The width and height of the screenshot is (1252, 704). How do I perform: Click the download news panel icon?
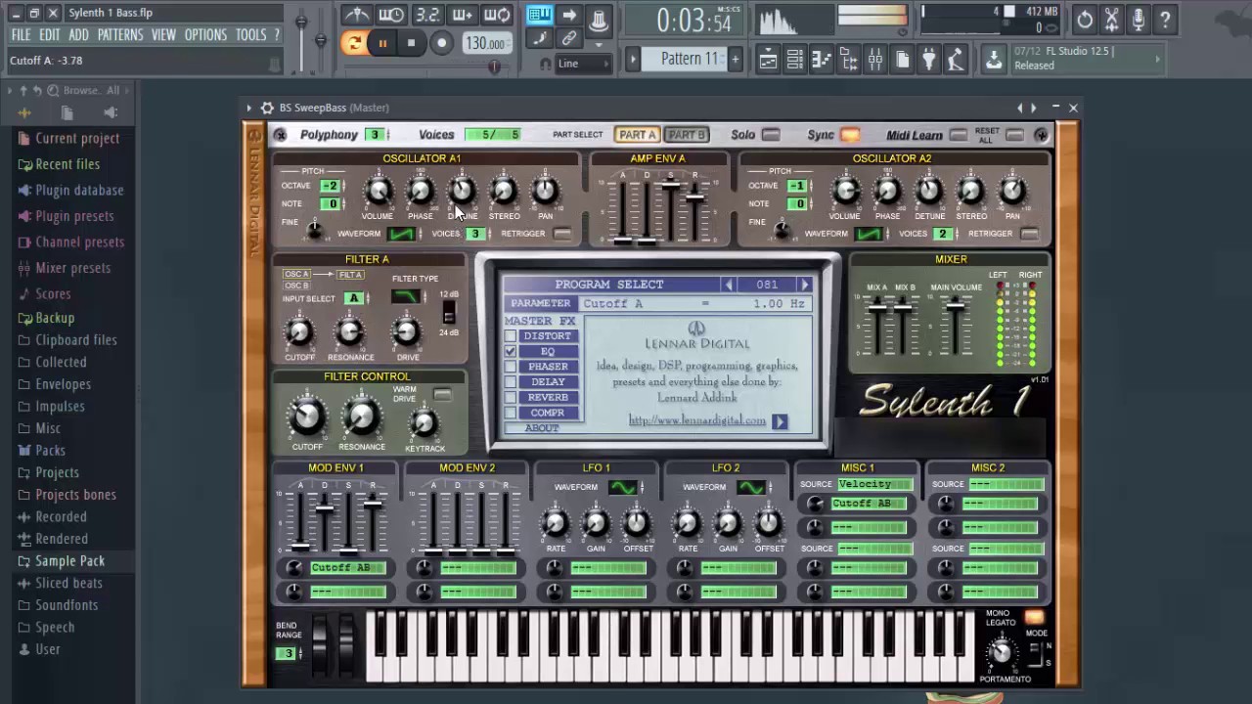pyautogui.click(x=993, y=61)
